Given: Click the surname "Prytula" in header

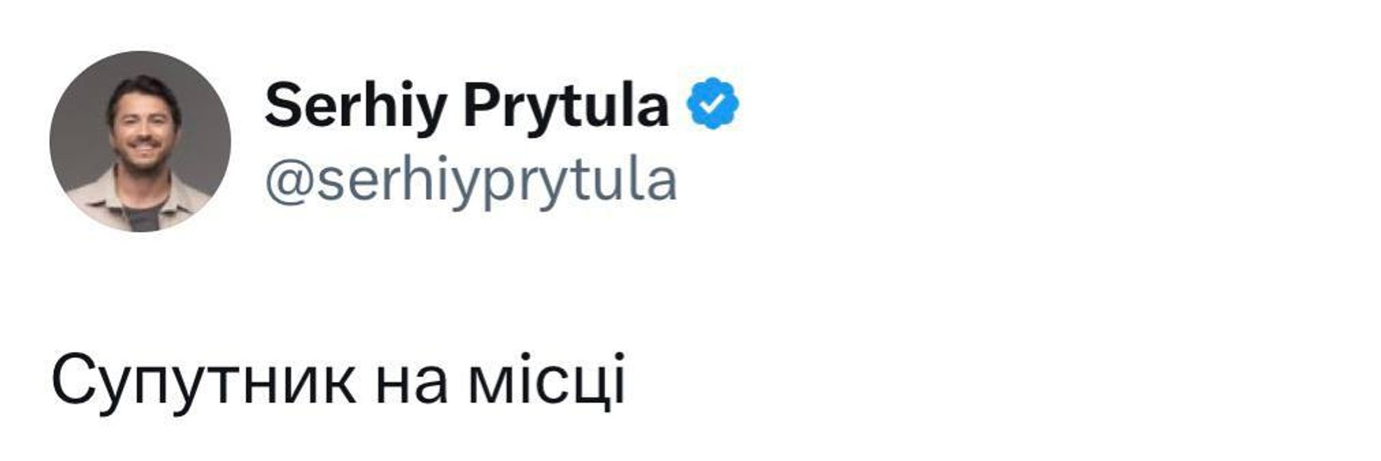Looking at the screenshot, I should click(x=566, y=107).
